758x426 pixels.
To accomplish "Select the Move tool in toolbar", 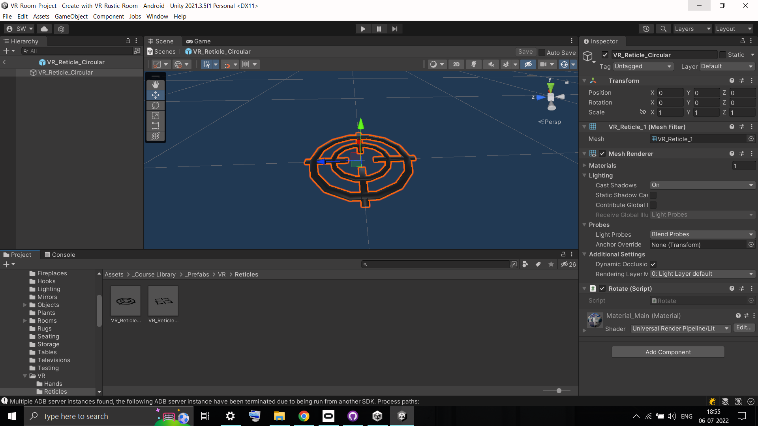I will coord(155,95).
